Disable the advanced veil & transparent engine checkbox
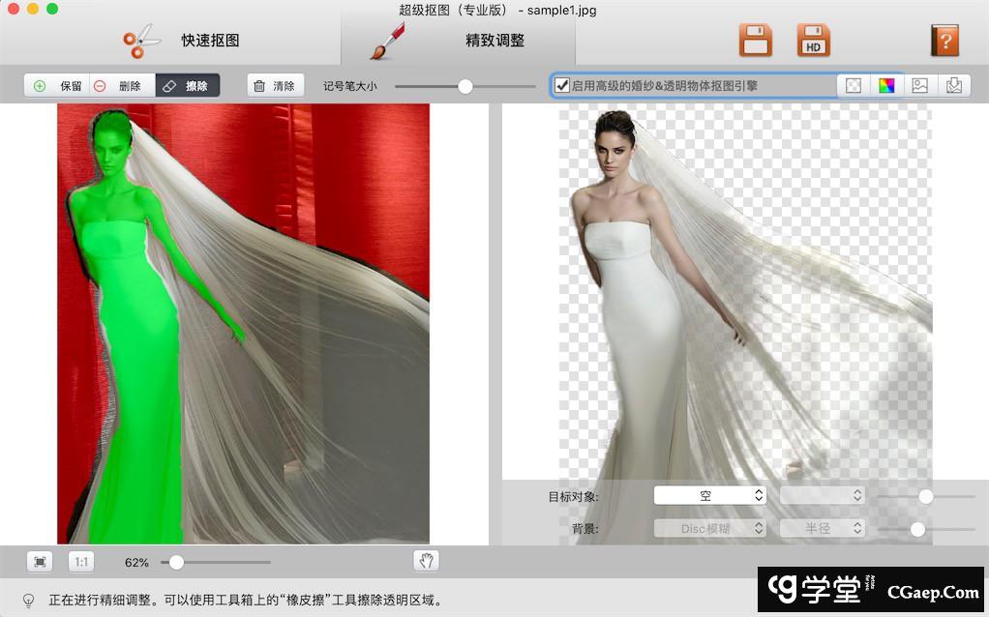Image resolution: width=989 pixels, height=617 pixels. pos(561,86)
